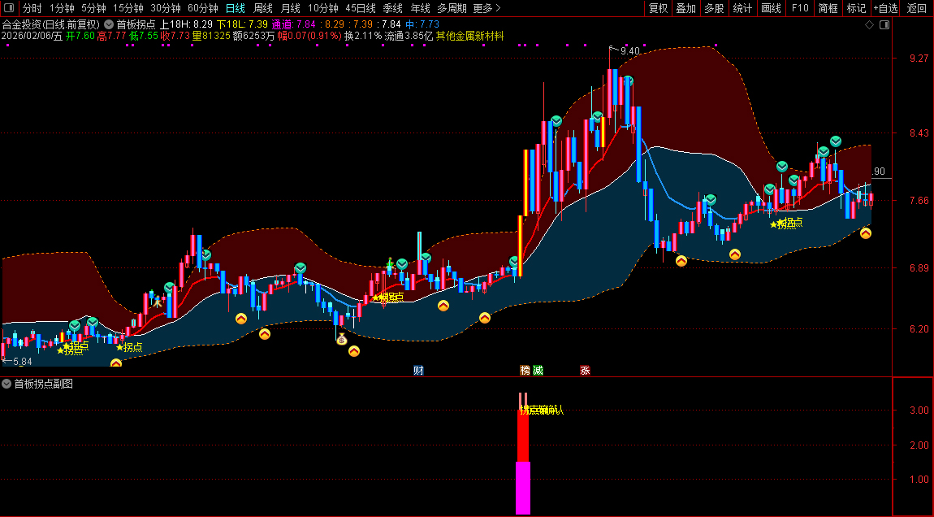Open the 标记 mark menu

pos(857,8)
